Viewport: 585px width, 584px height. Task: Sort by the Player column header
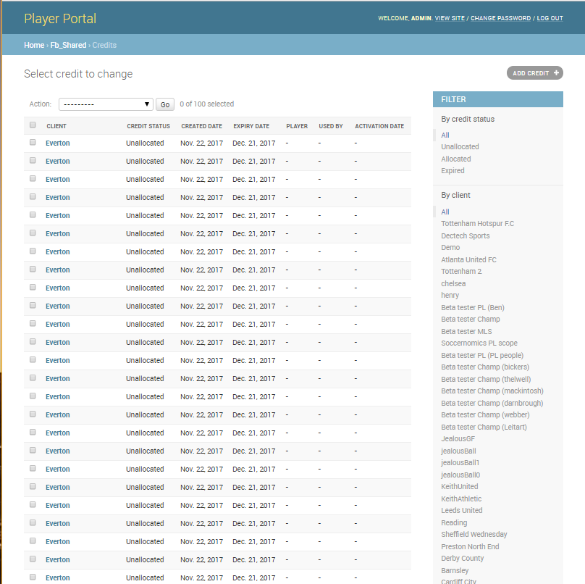pyautogui.click(x=297, y=126)
